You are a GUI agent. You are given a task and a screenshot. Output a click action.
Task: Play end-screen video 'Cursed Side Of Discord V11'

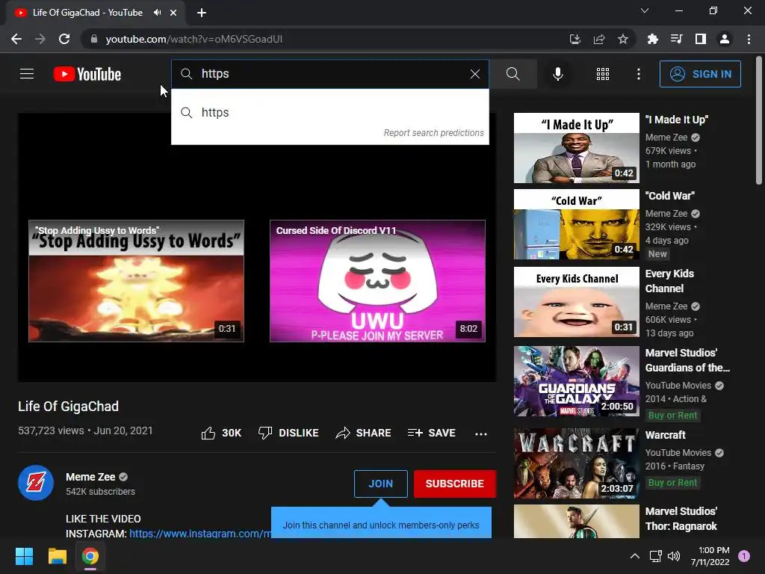coord(377,281)
